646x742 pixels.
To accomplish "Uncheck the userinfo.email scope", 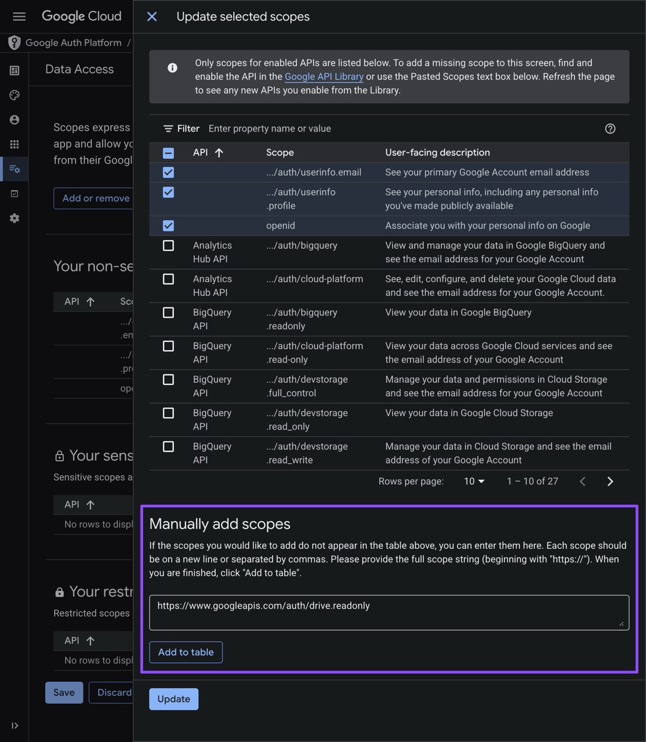I will pyautogui.click(x=168, y=172).
